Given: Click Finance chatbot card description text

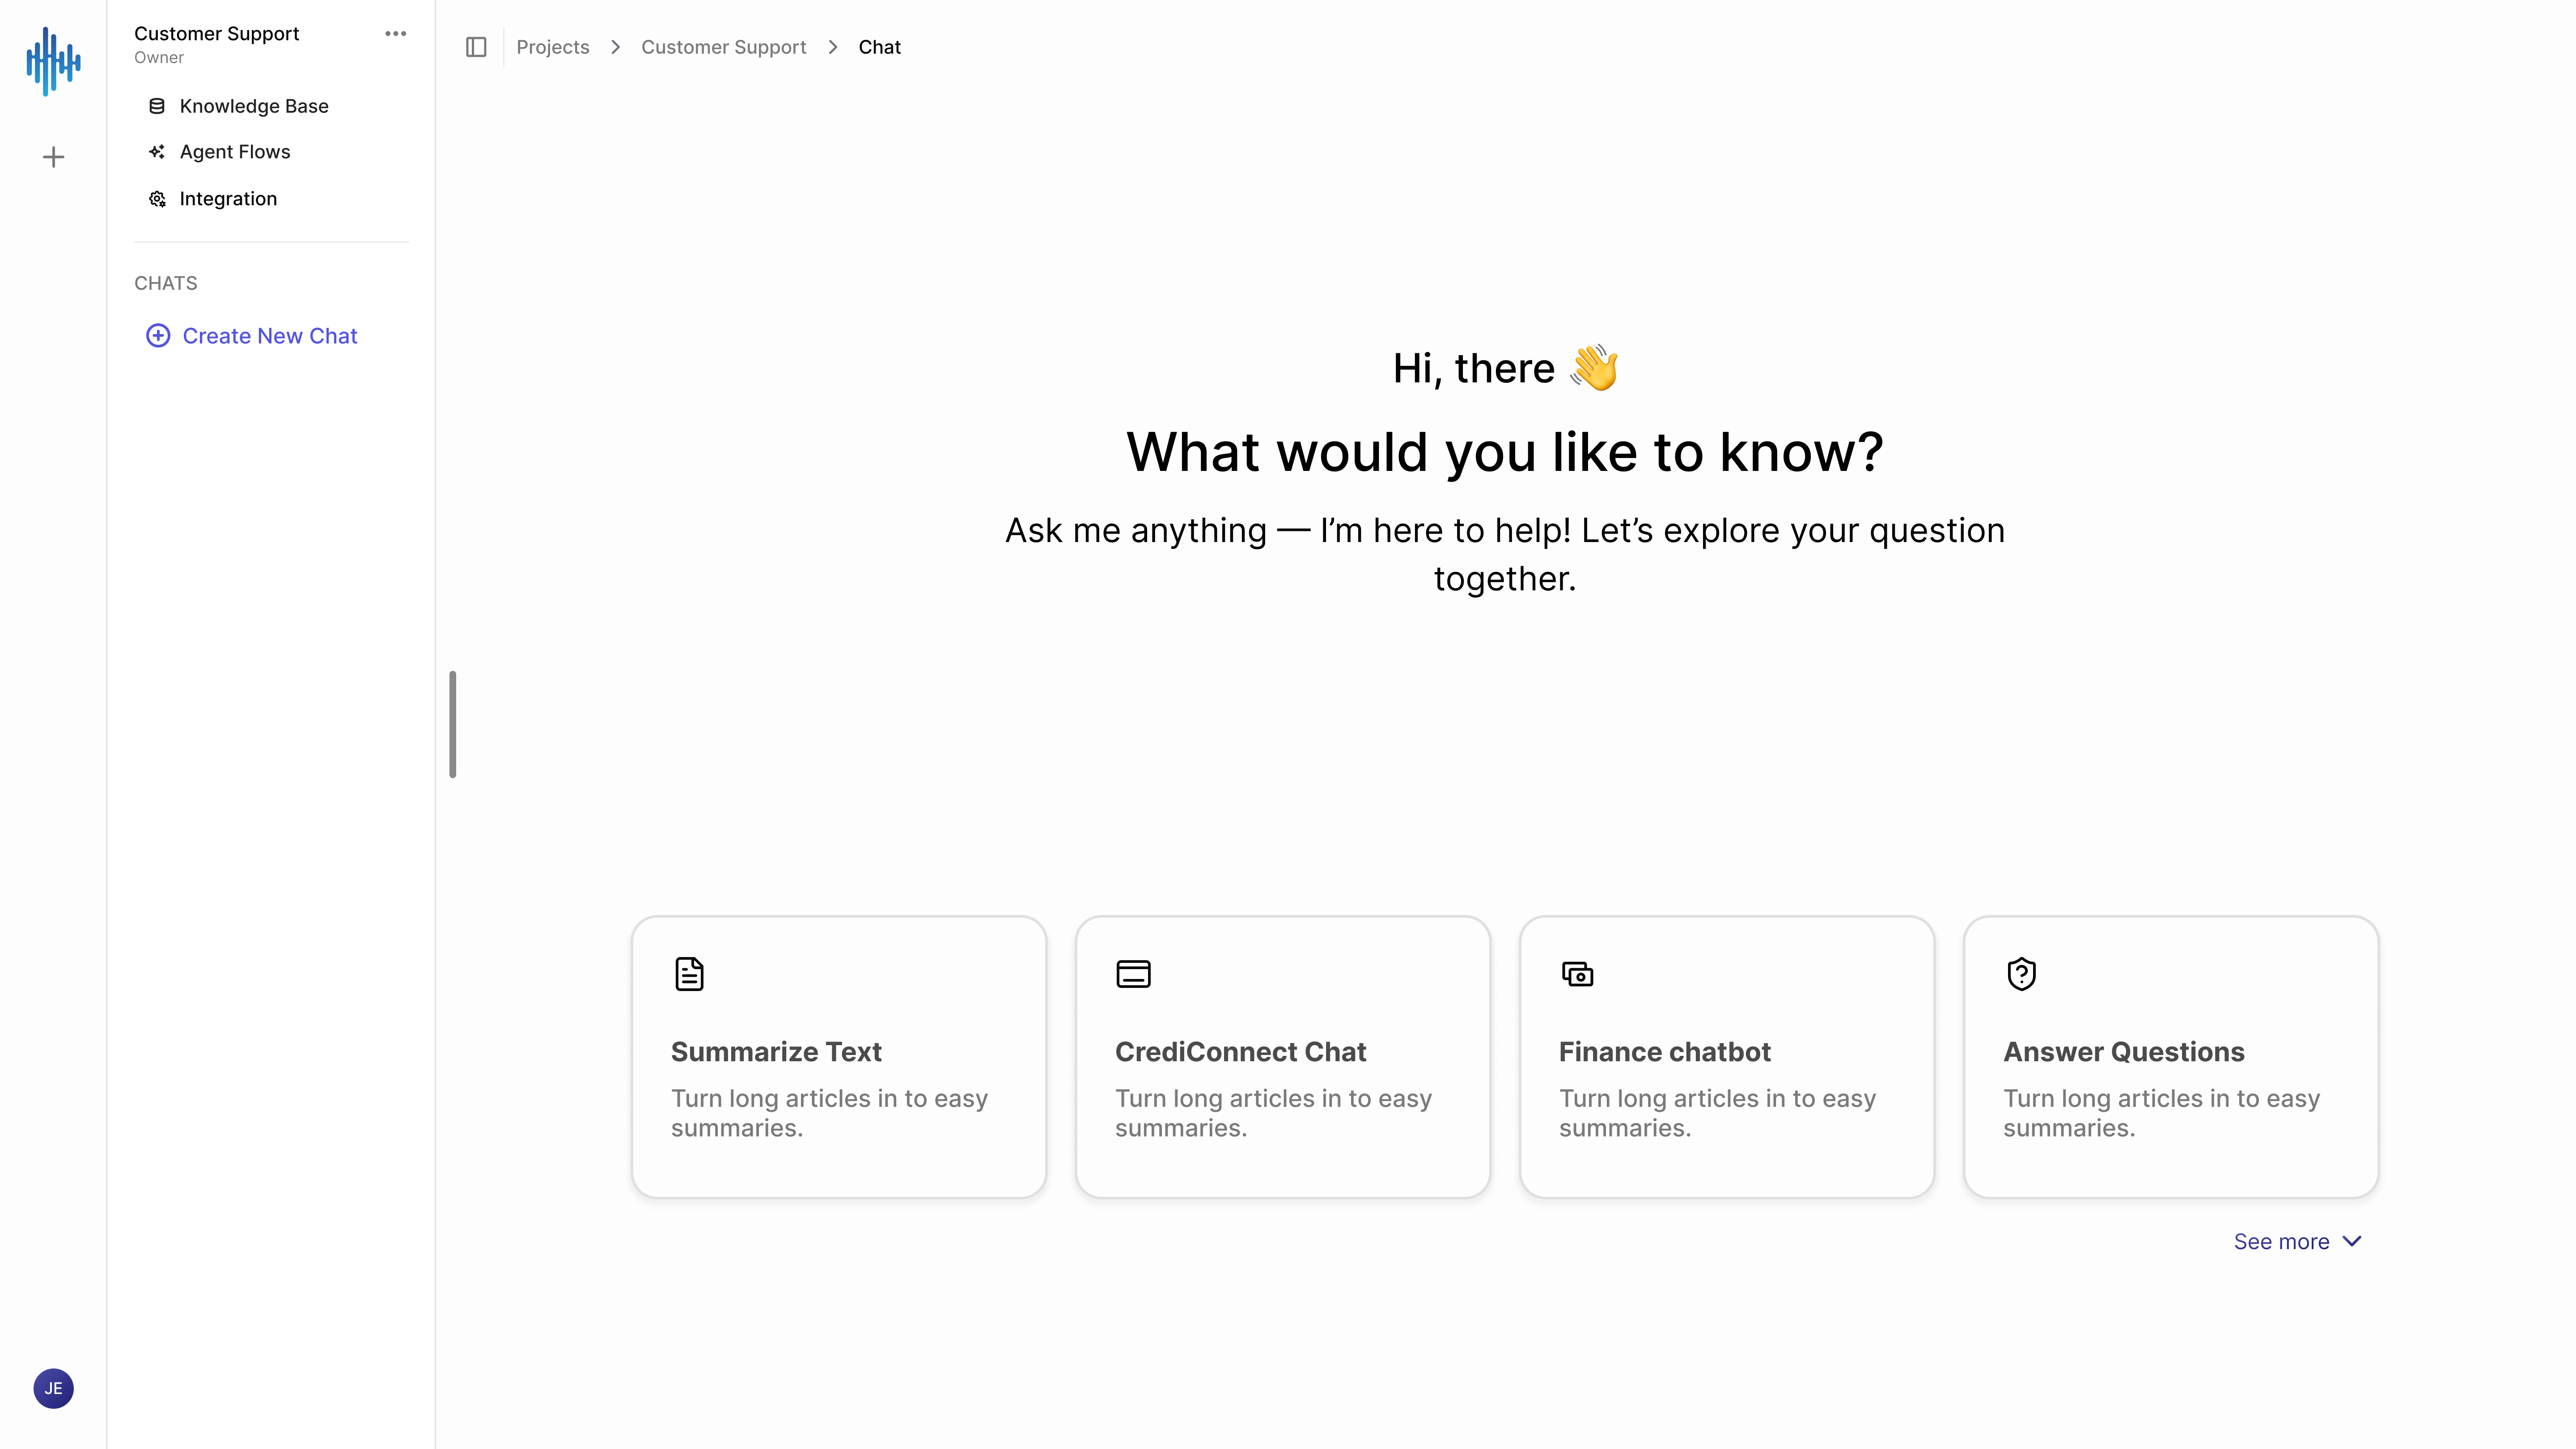Looking at the screenshot, I should pyautogui.click(x=1717, y=1113).
